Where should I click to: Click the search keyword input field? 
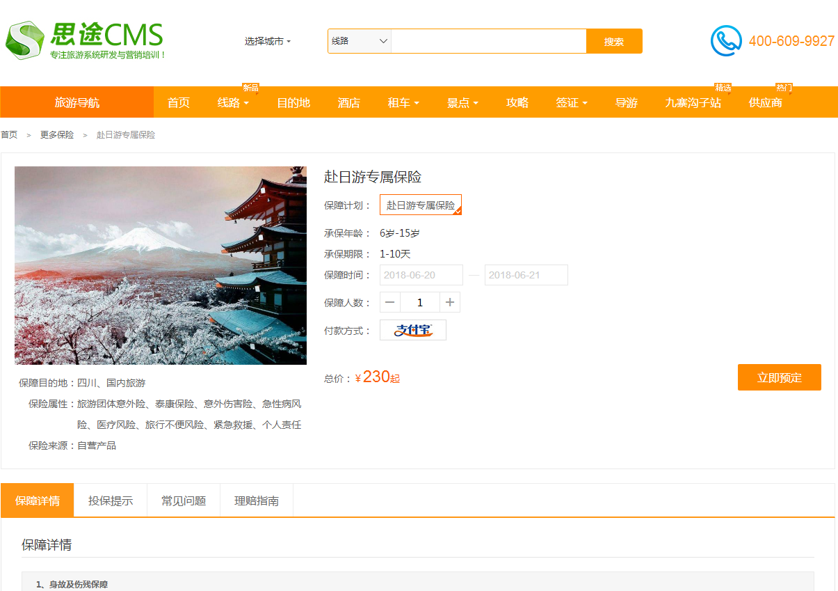tap(488, 41)
